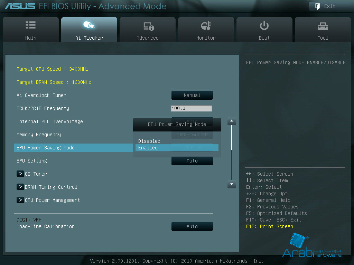Click the DIGI+ VRM section heading
Image resolution: width=354 pixels, height=265 pixels.
(29, 220)
